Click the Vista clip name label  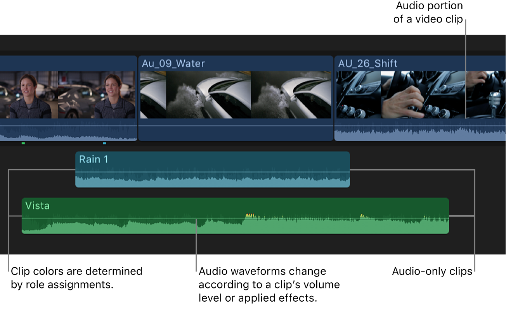(38, 206)
